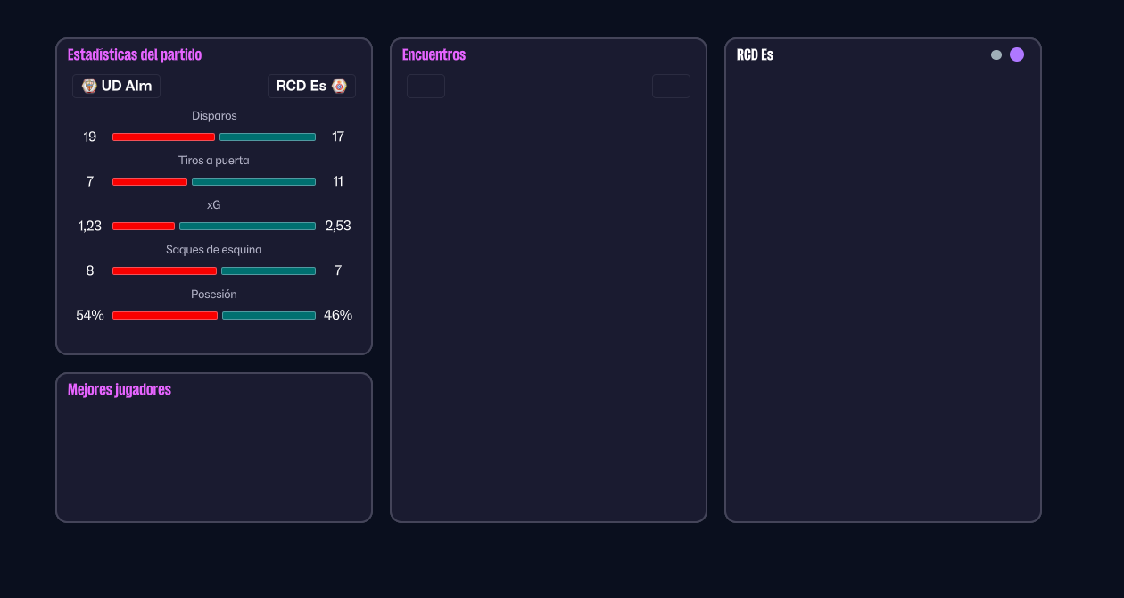Click the RCD Es team crest icon
1124x598 pixels.
(339, 86)
